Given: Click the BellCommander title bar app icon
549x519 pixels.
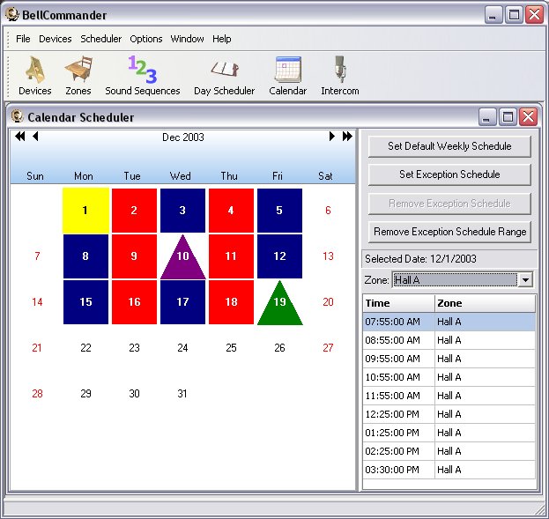Looking at the screenshot, I should coord(12,15).
